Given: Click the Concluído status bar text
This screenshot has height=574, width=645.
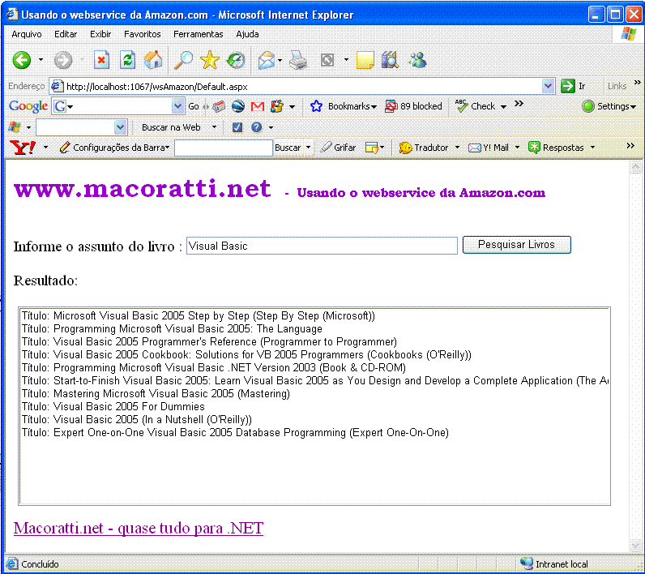Looking at the screenshot, I should (x=40, y=564).
